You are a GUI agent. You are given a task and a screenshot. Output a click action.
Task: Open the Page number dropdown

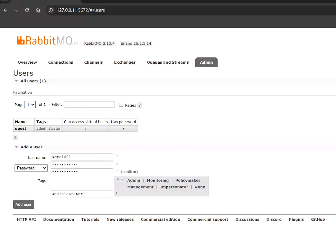30,105
